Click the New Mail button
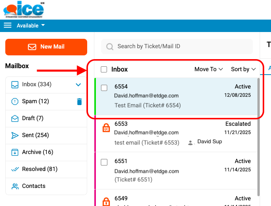 [x=46, y=47]
